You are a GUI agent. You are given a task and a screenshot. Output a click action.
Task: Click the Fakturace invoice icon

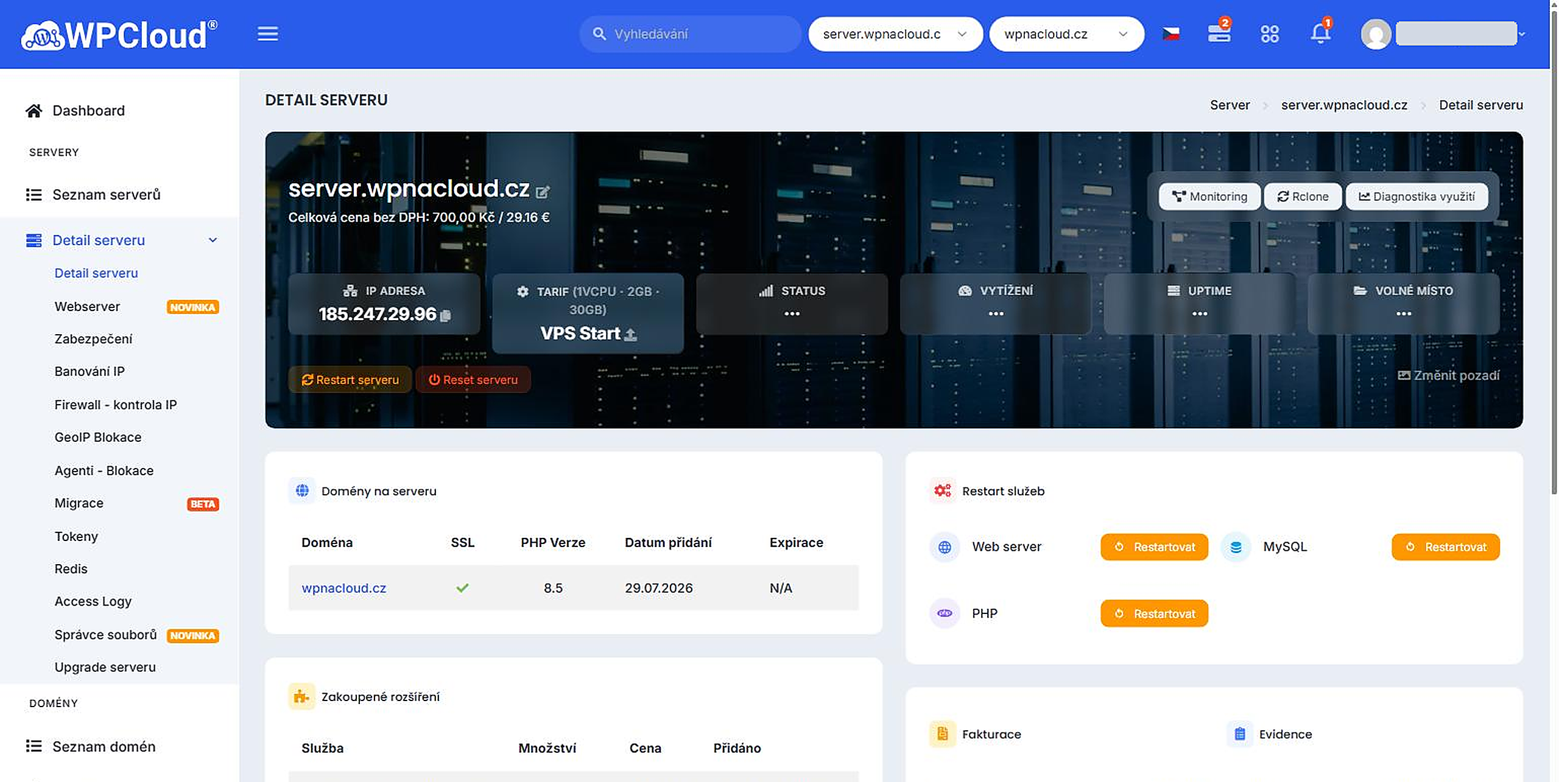click(x=943, y=734)
